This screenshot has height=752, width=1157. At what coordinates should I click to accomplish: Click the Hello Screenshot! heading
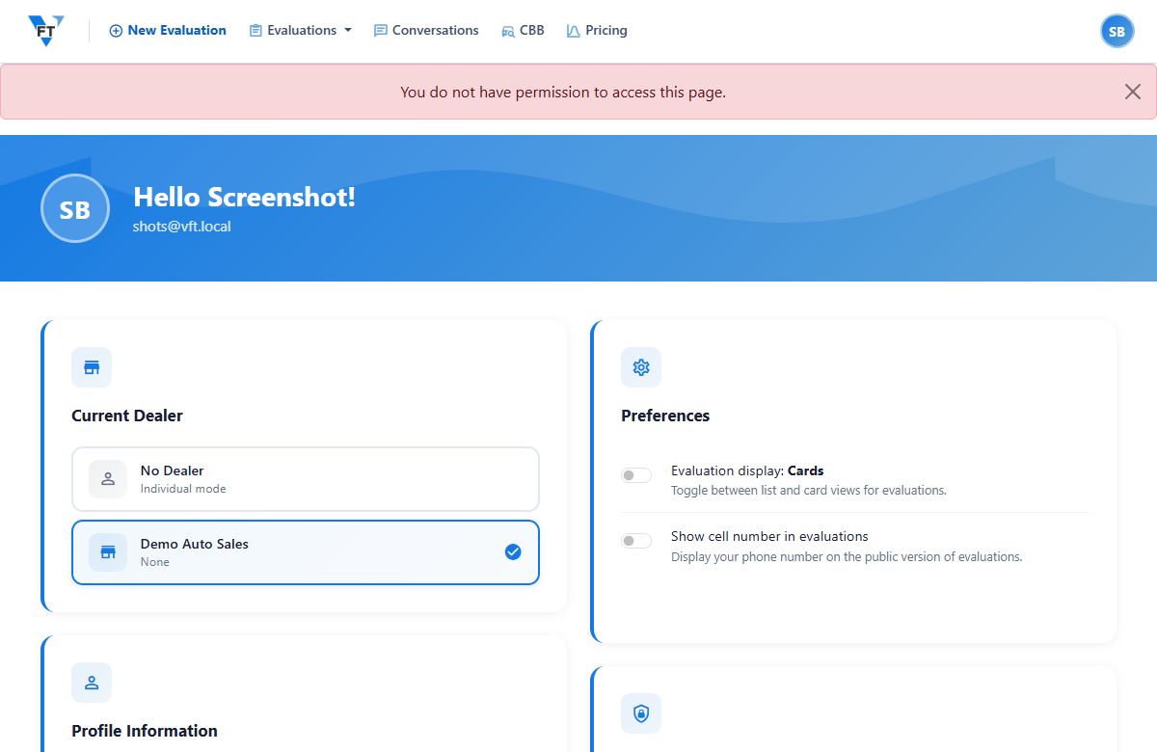tap(244, 197)
